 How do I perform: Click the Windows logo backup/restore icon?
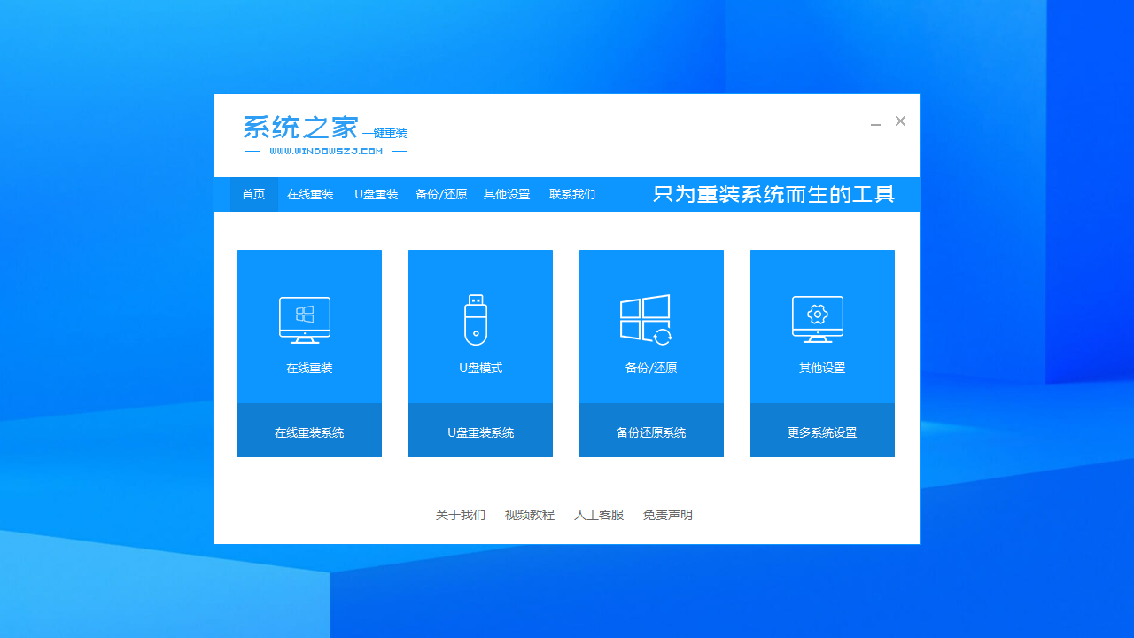pos(646,319)
